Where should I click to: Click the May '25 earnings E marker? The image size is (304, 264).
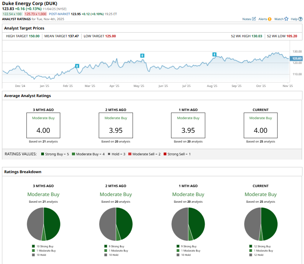(x=142, y=56)
